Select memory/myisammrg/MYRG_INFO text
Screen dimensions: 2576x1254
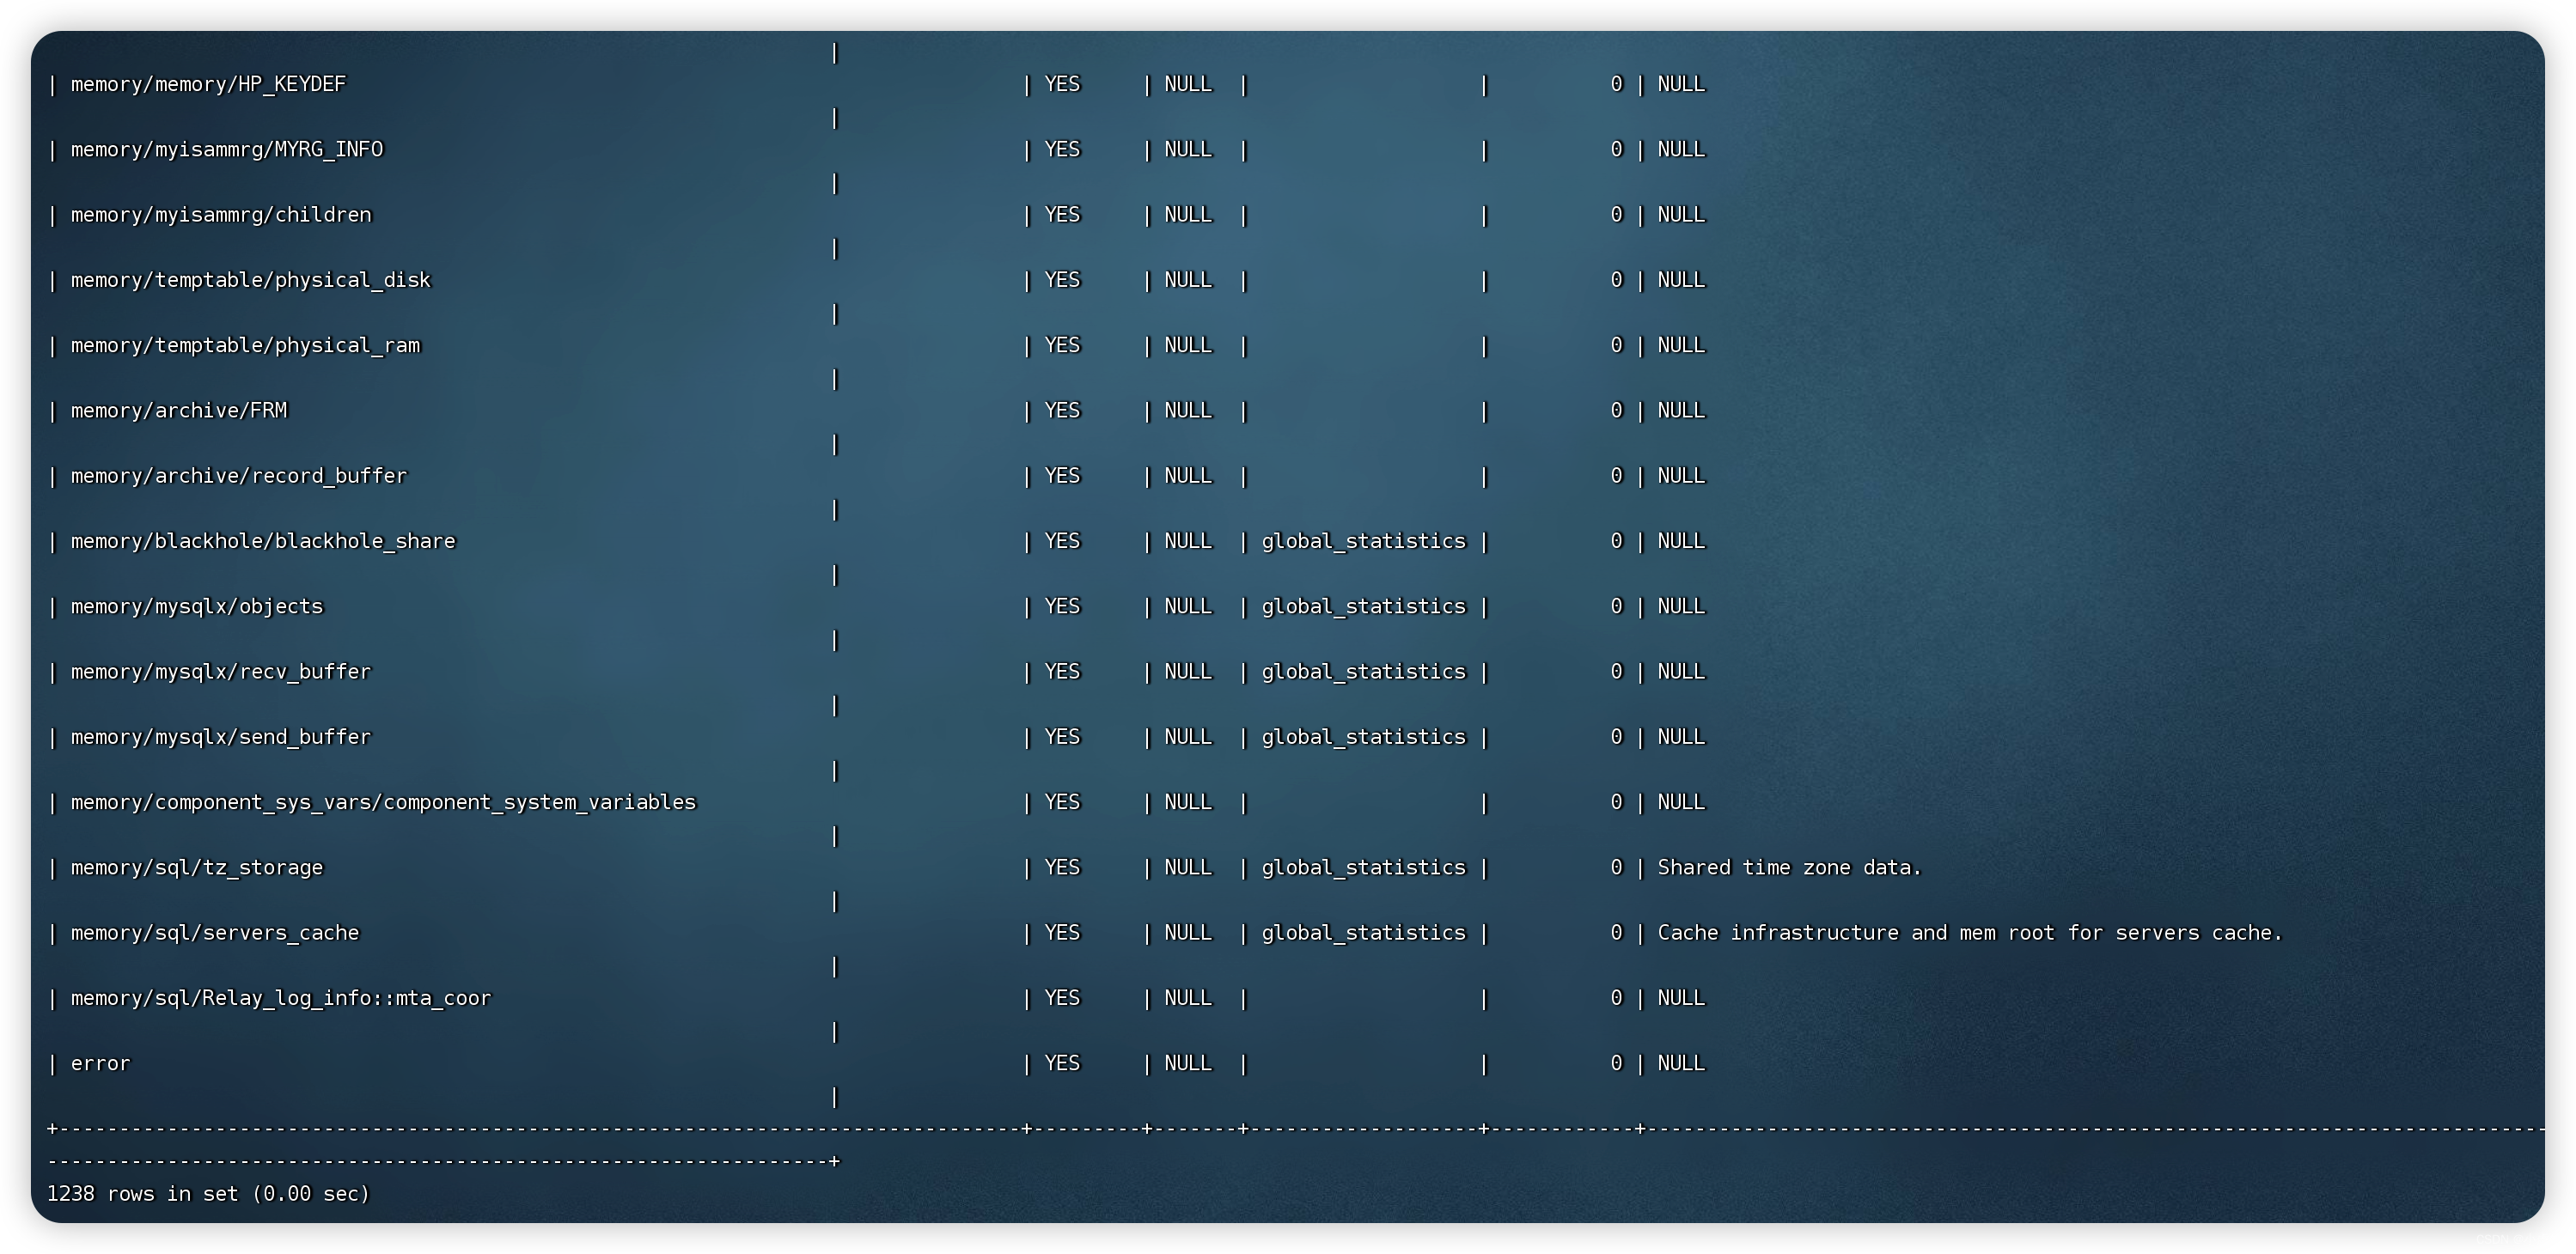227,149
